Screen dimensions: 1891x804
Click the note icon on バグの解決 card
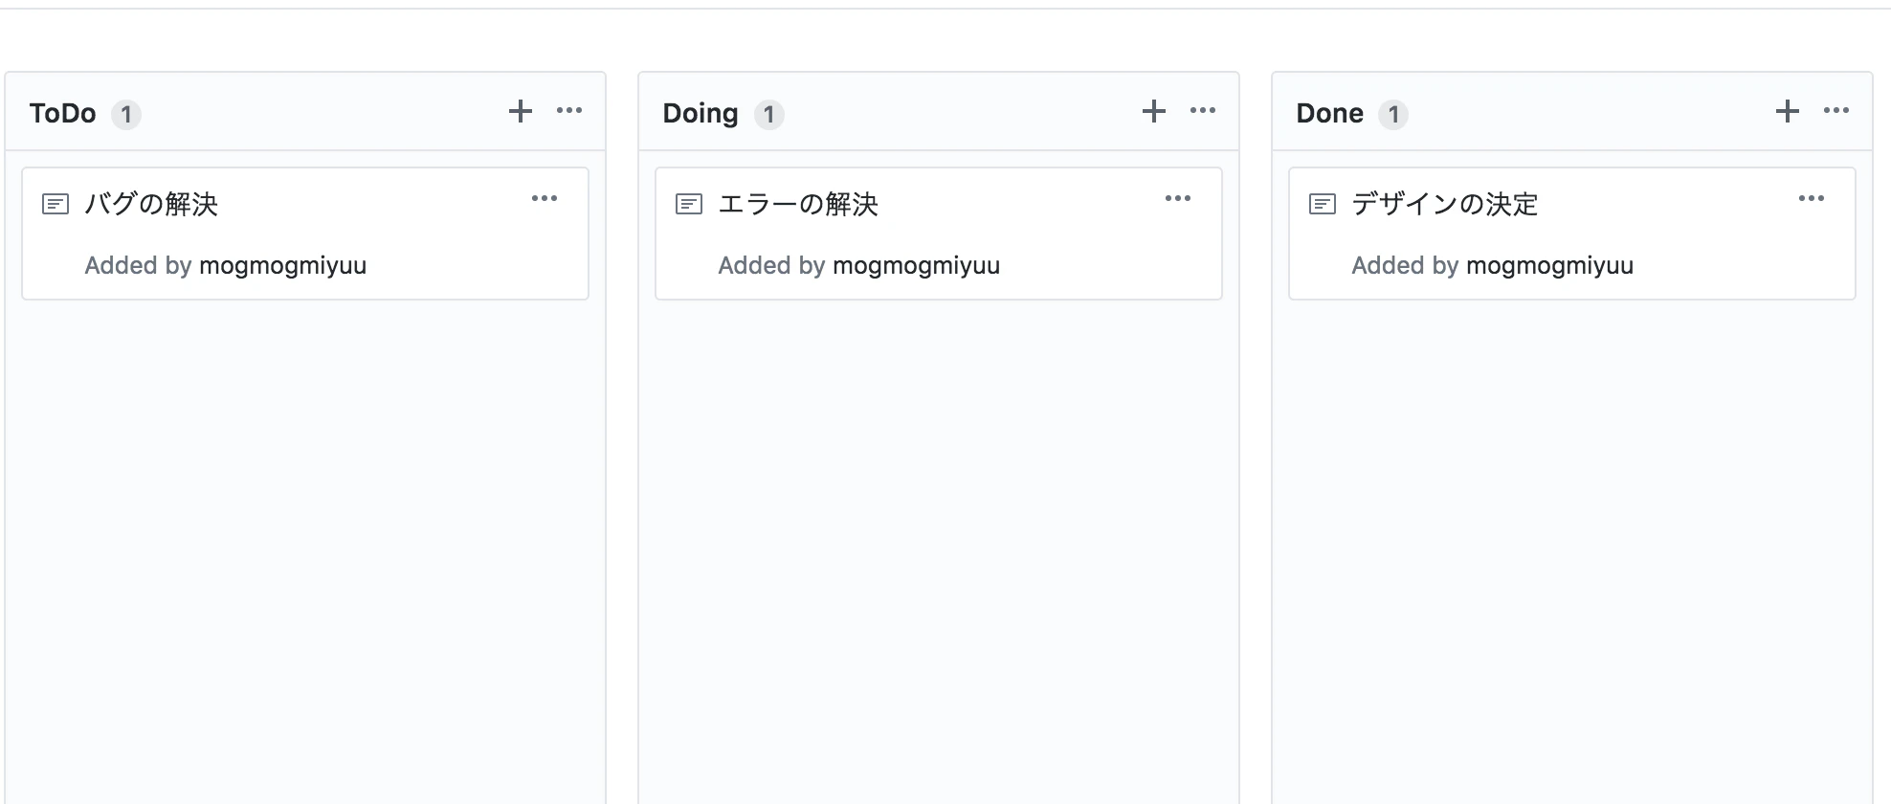[56, 204]
